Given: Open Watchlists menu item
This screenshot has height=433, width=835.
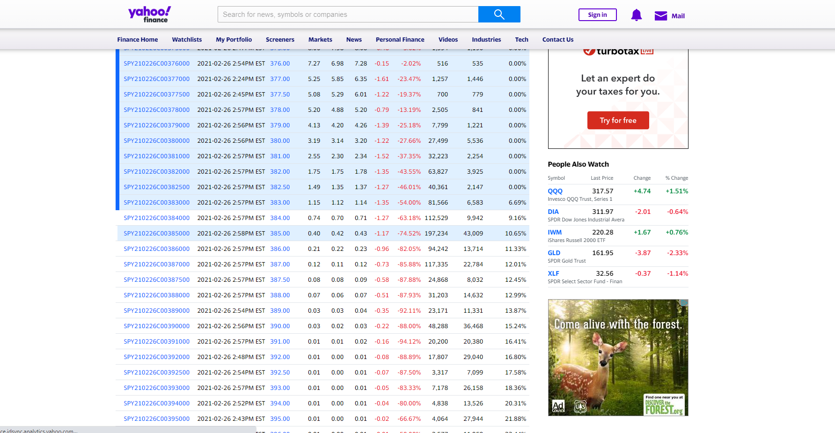Looking at the screenshot, I should tap(187, 40).
